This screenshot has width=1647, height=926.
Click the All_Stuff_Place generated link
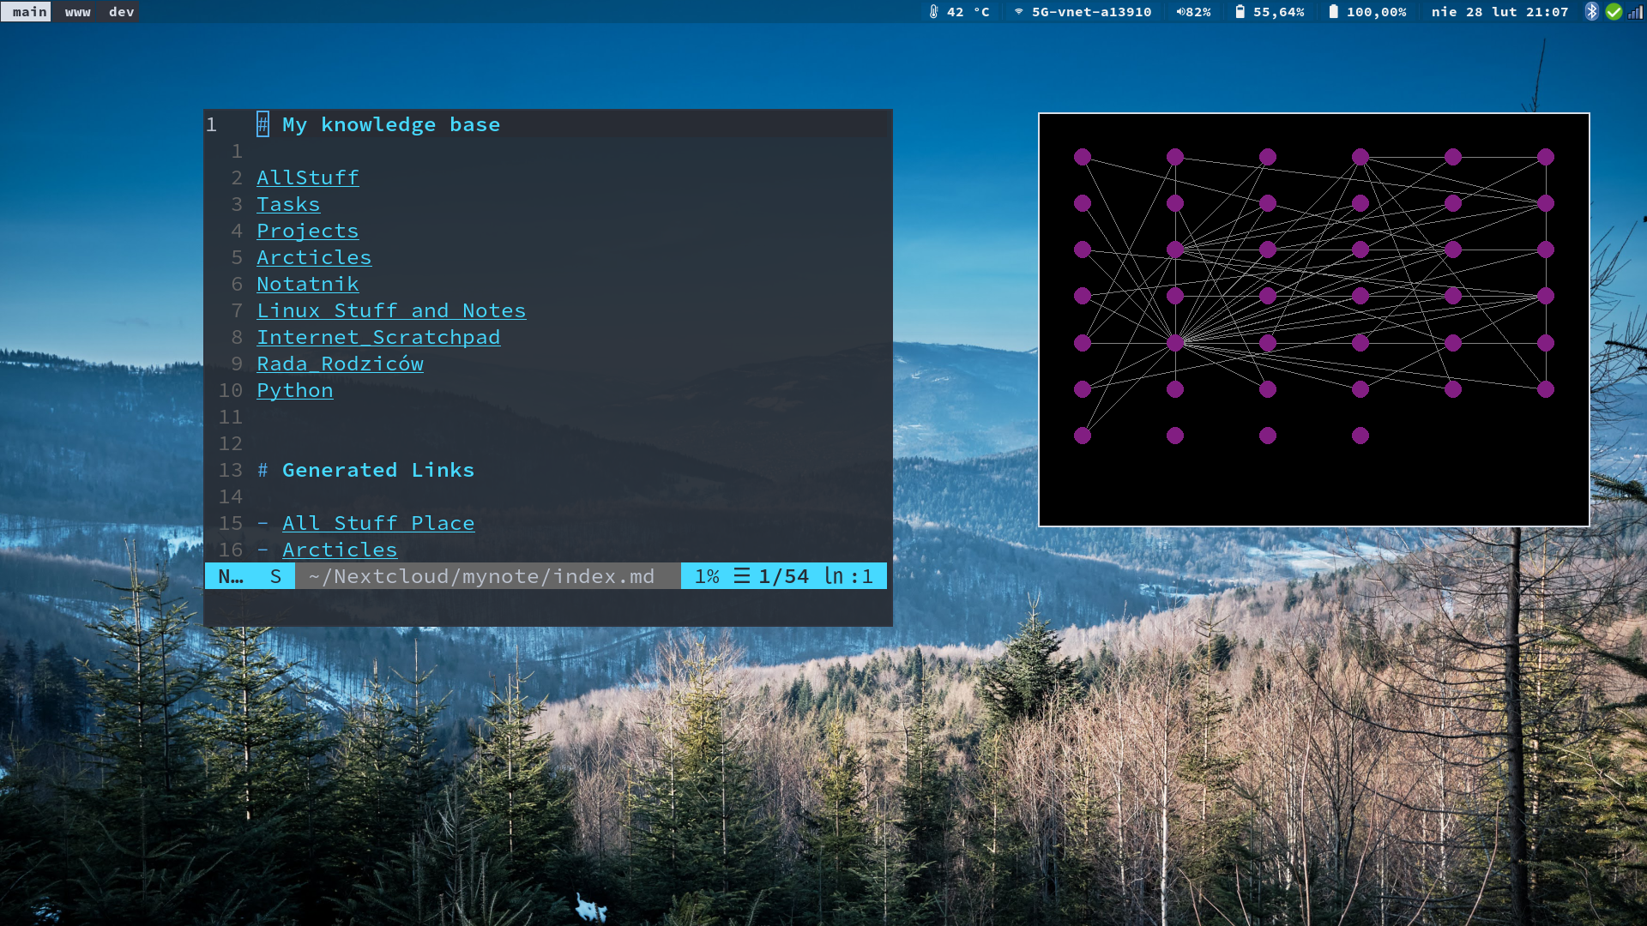point(378,523)
